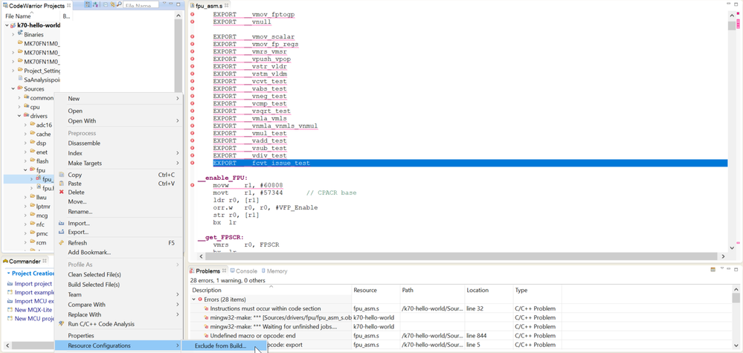This screenshot has width=743, height=353.
Task: Sort Problems by the Resource column header
Action: click(x=376, y=290)
